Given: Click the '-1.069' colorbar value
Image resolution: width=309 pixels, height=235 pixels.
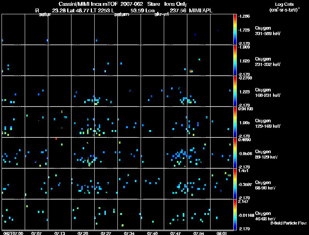Looking at the screenshot, I should (244, 47).
